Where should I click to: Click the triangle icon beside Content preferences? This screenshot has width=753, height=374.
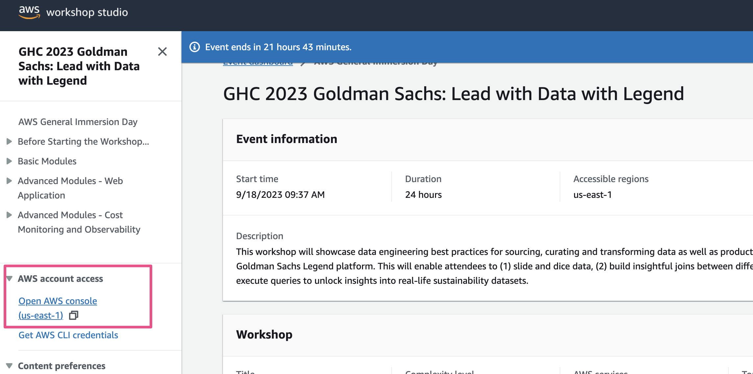point(10,366)
